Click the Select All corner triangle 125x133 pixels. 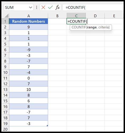(x=7, y=16)
